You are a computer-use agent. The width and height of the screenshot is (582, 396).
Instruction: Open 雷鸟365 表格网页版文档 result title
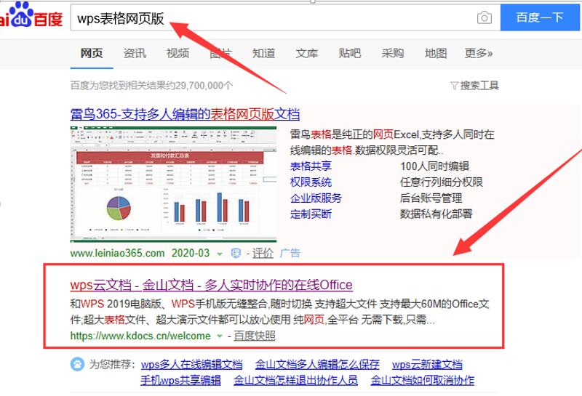pyautogui.click(x=185, y=114)
